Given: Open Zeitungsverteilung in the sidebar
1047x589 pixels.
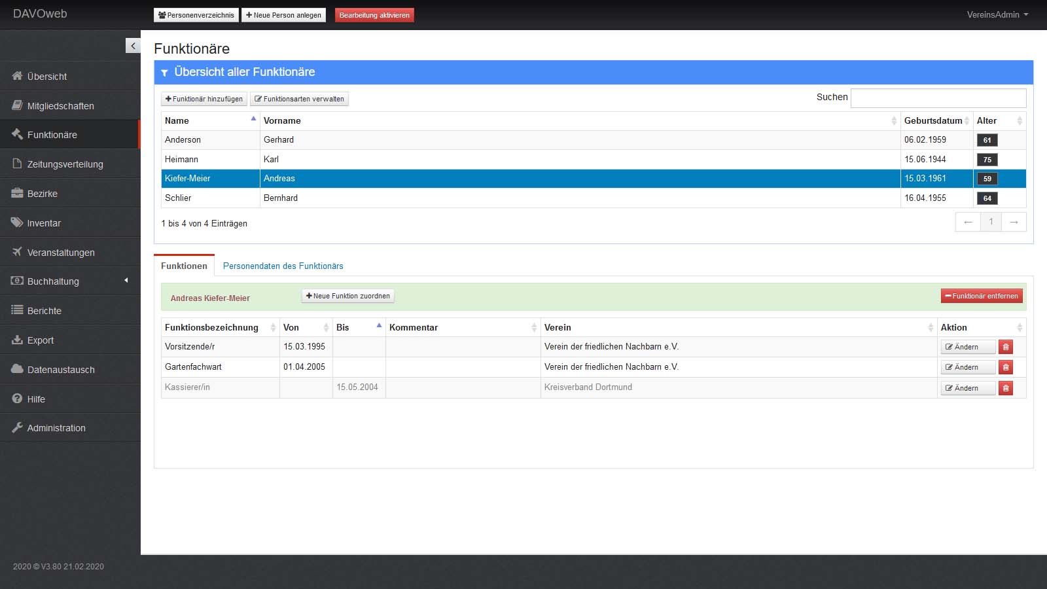Looking at the screenshot, I should coord(70,164).
